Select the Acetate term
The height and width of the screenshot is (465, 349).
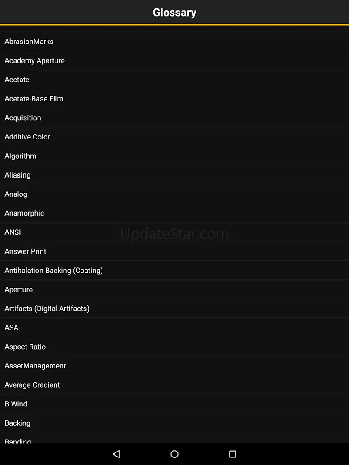(x=174, y=80)
